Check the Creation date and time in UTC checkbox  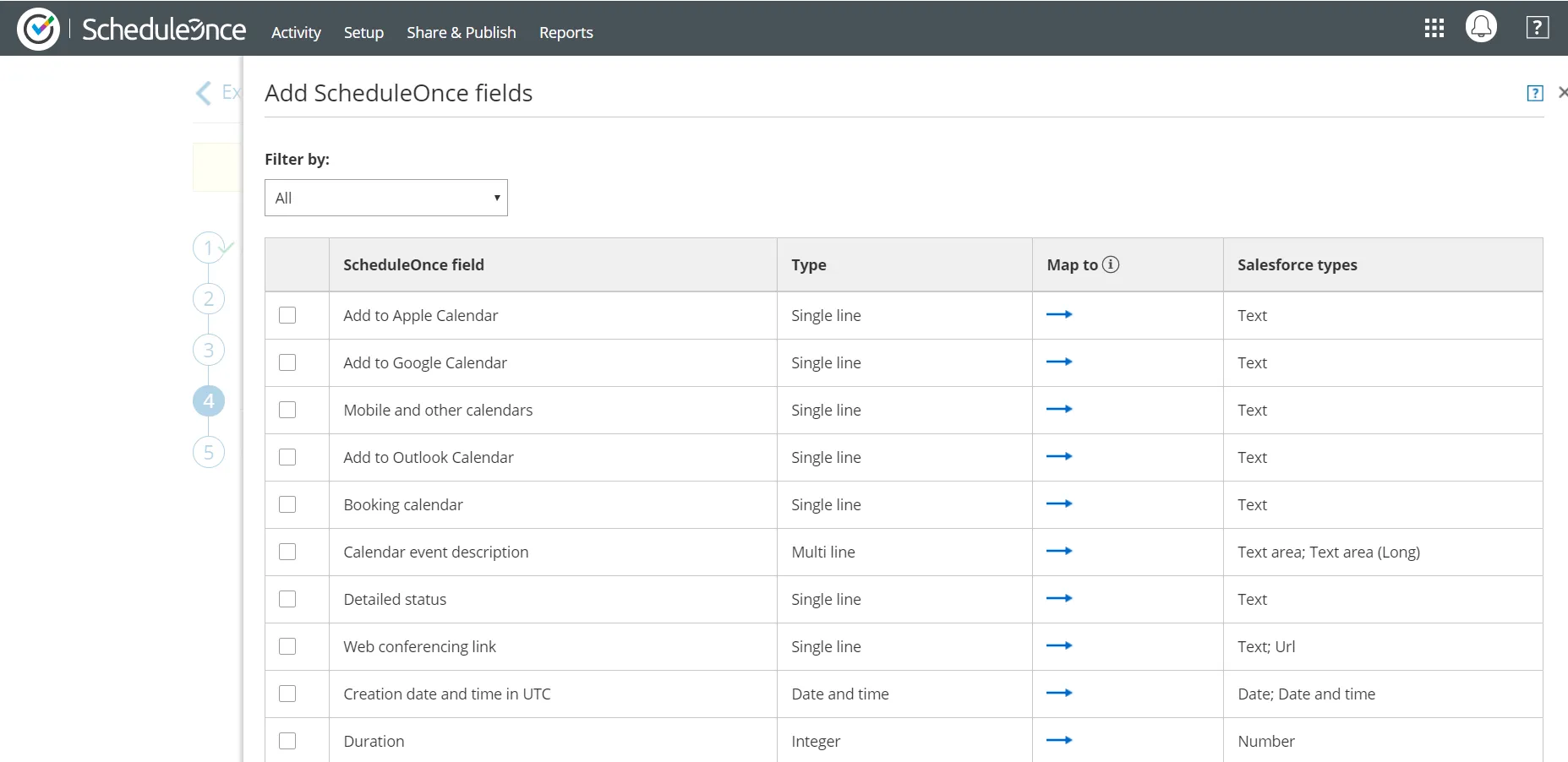coord(287,694)
